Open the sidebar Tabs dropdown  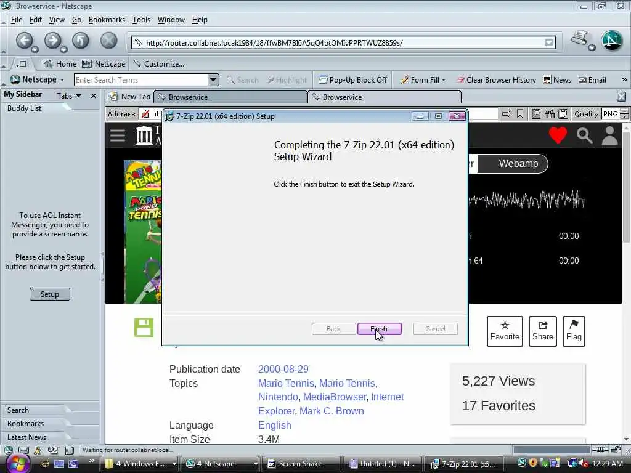[69, 95]
